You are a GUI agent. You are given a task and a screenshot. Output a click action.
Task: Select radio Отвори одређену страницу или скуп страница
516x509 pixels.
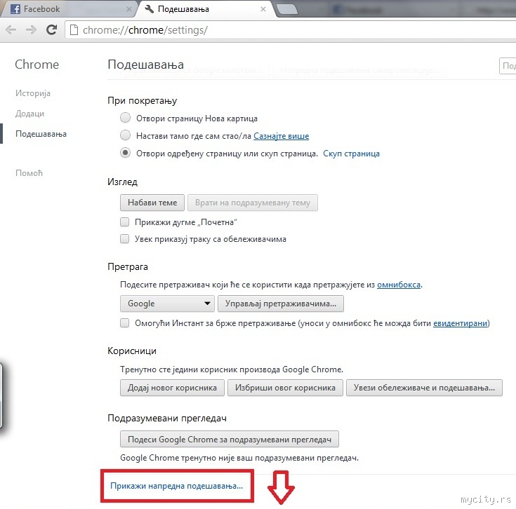coord(125,153)
